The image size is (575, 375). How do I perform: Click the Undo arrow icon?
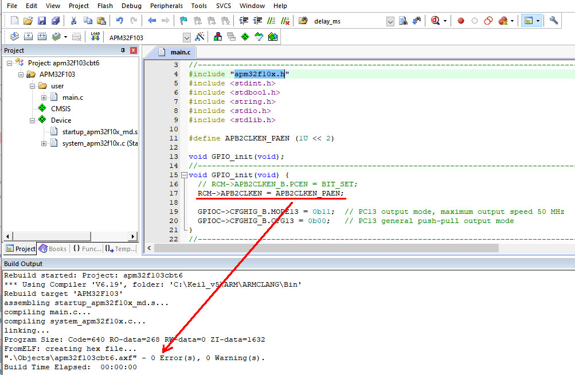coord(119,21)
